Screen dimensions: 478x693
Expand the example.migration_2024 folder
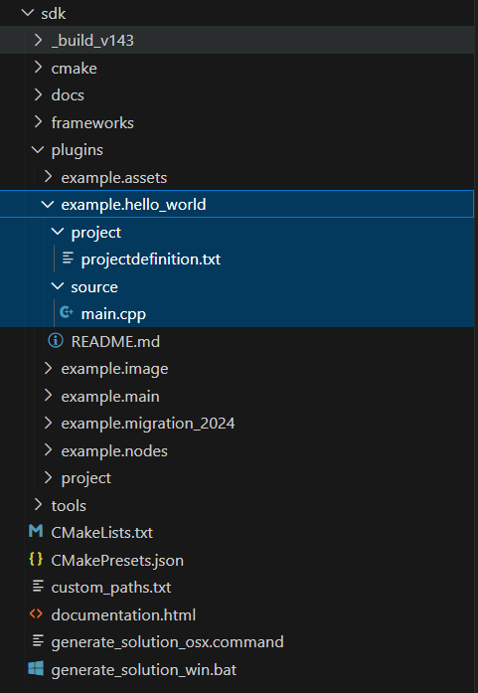(147, 423)
